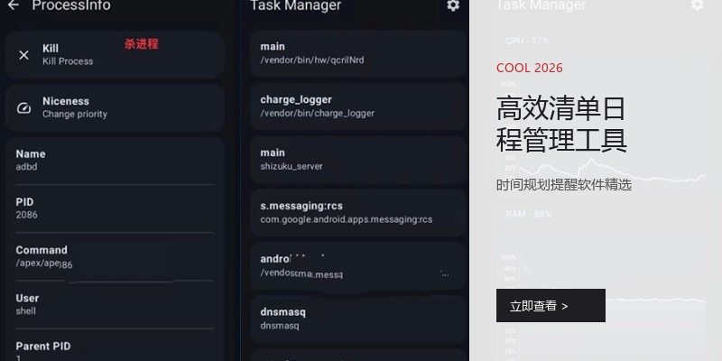Viewport: 722px width, 361px height.
Task: Click the User field showing shell
Action: (115, 304)
